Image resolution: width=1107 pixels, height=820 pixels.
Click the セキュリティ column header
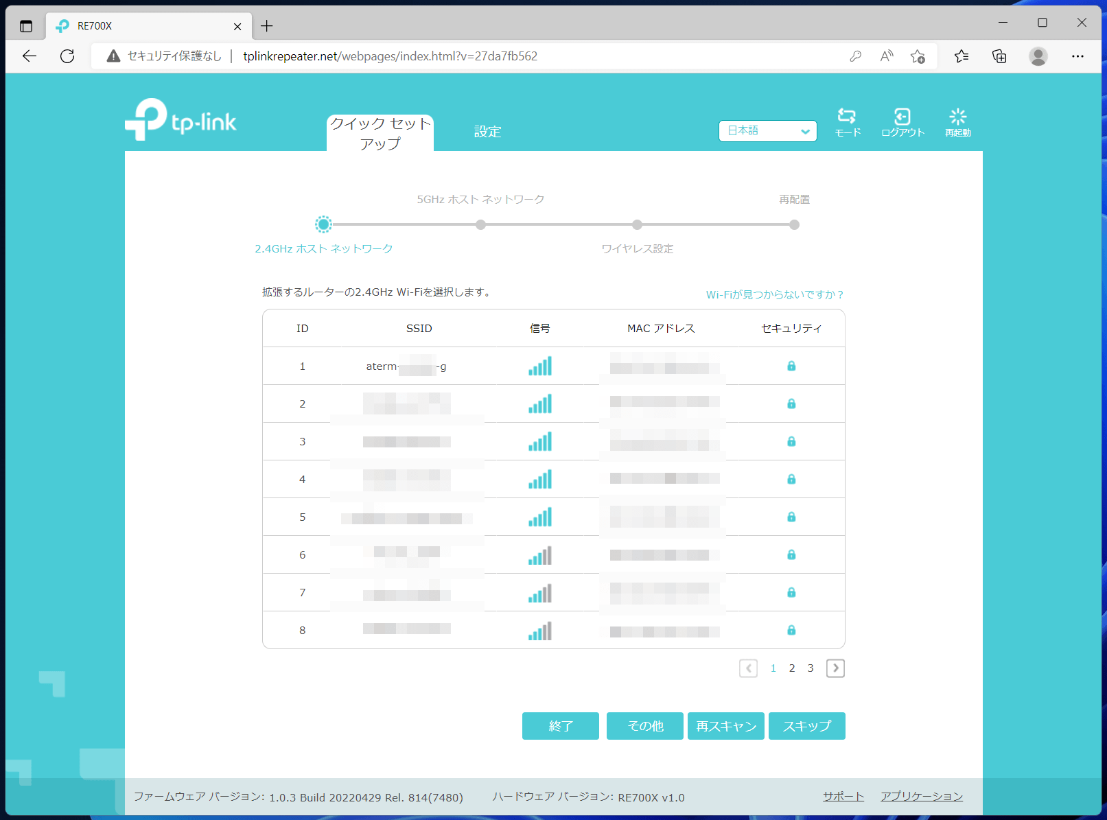tap(791, 329)
